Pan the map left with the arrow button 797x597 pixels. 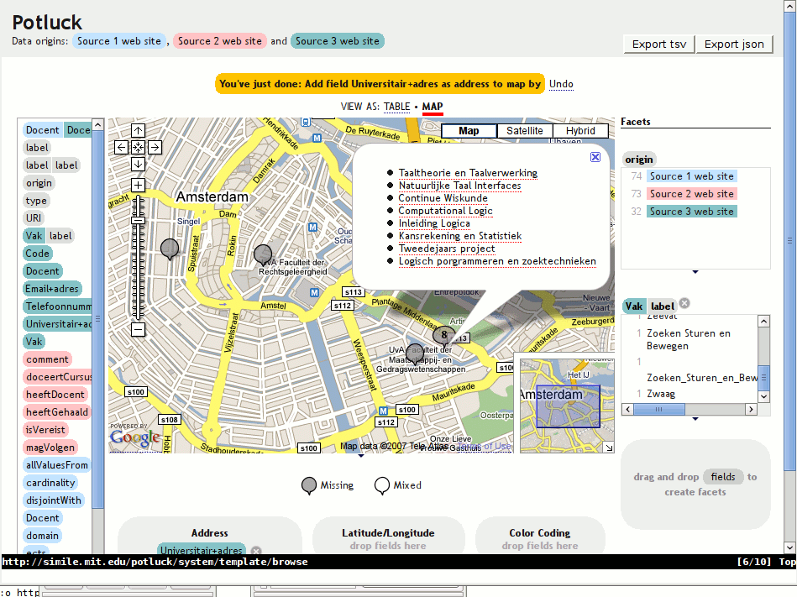(x=121, y=147)
